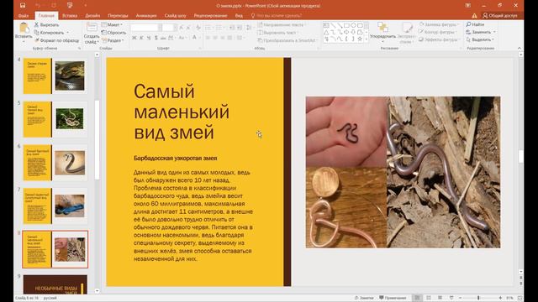Click the Найти find button

(x=475, y=24)
